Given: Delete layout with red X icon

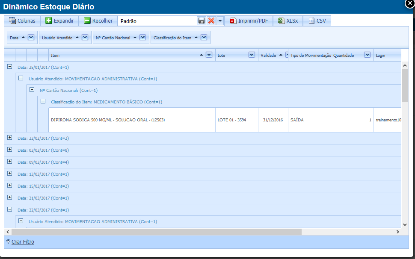Looking at the screenshot, I should (x=211, y=21).
